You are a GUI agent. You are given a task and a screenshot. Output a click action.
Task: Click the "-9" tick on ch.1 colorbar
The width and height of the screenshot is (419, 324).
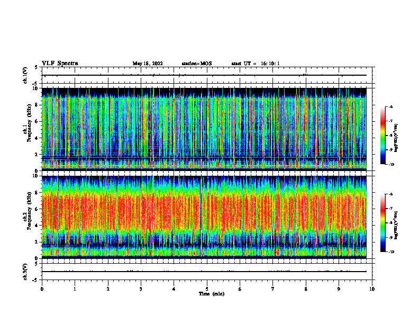(x=390, y=150)
